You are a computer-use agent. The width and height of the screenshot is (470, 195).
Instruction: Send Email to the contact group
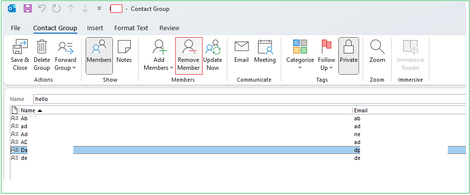[241, 52]
